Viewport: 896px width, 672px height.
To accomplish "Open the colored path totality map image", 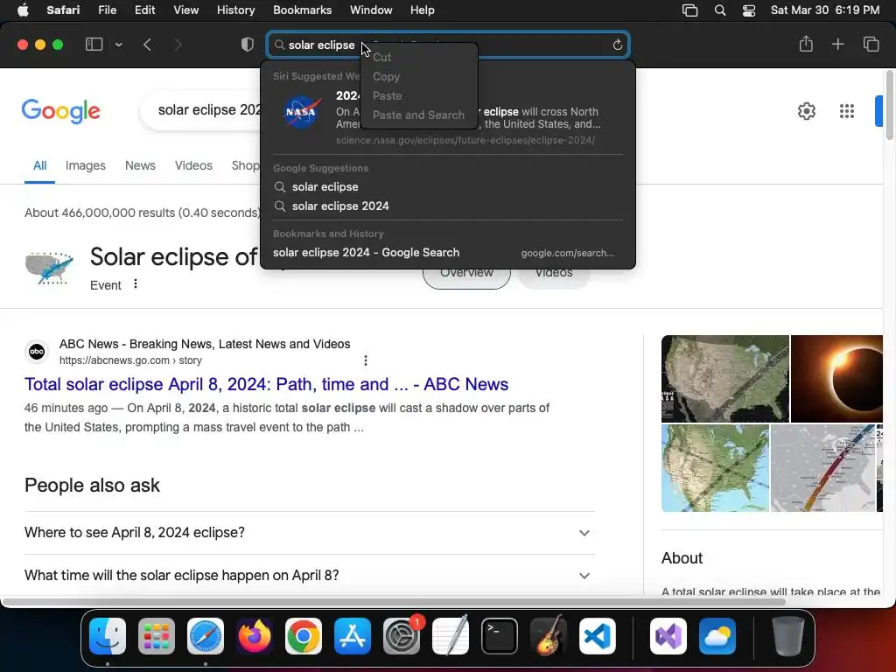I will pos(822,468).
